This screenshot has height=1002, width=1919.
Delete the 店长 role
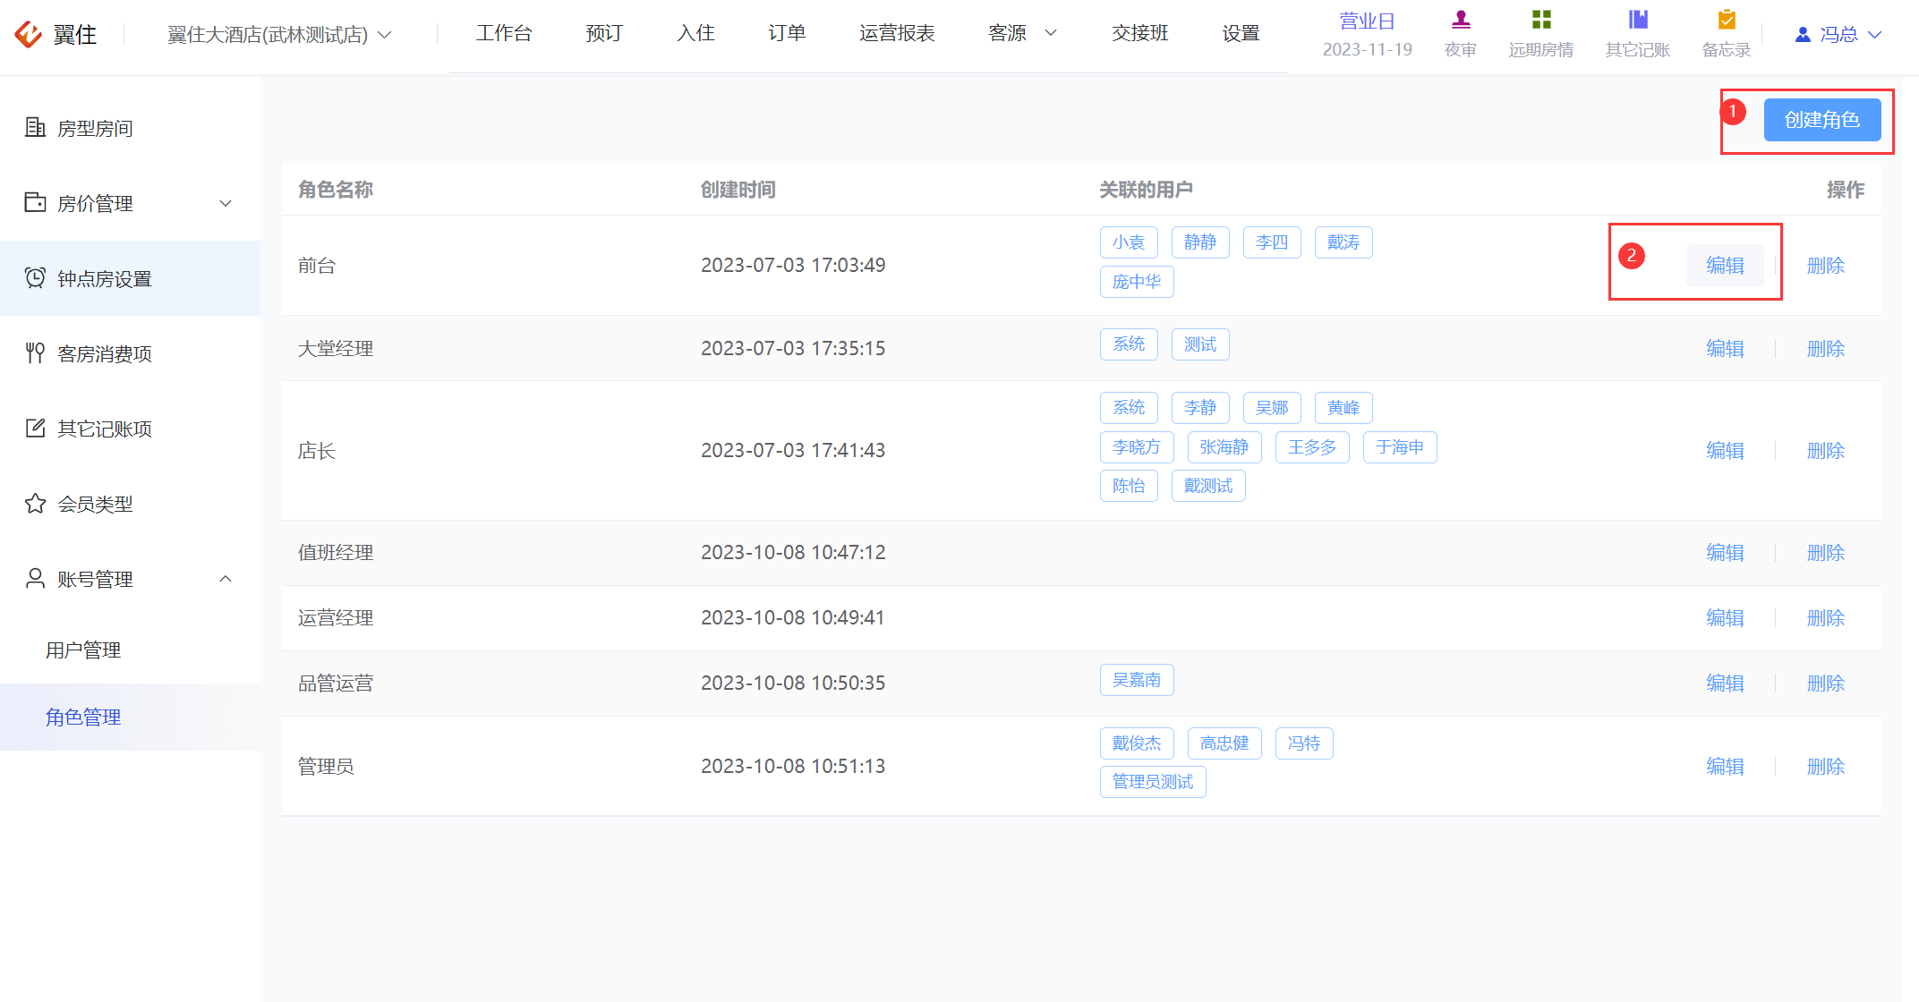1826,451
